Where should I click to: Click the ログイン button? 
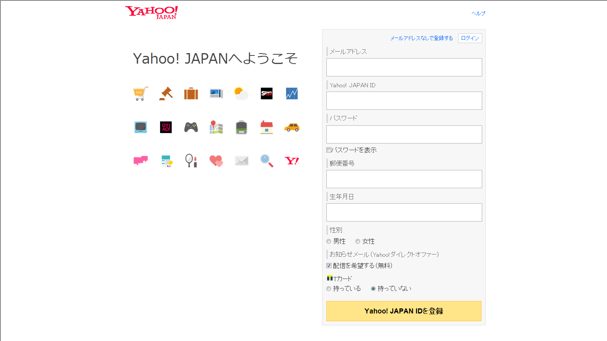(470, 38)
